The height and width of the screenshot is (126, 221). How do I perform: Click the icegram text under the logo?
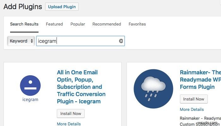pos(30,100)
